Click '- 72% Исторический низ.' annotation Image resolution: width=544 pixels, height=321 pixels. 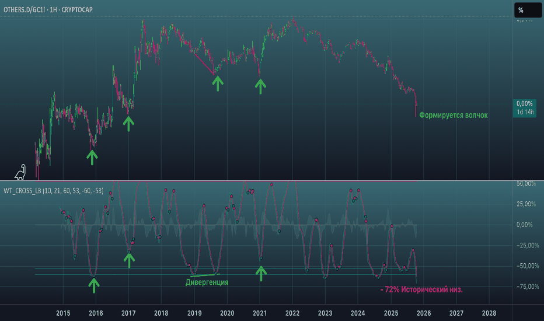[421, 289]
